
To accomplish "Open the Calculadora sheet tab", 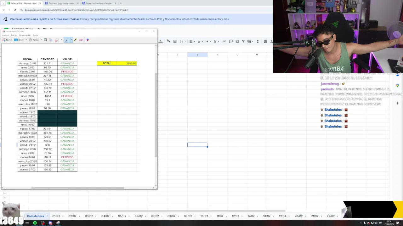I will click(35, 216).
